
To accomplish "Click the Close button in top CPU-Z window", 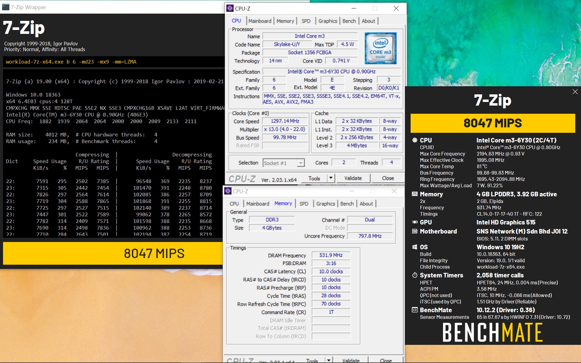I will click(388, 178).
